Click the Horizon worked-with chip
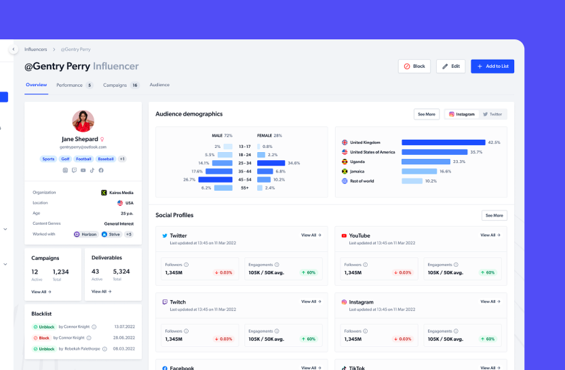565x370 pixels. [85, 234]
